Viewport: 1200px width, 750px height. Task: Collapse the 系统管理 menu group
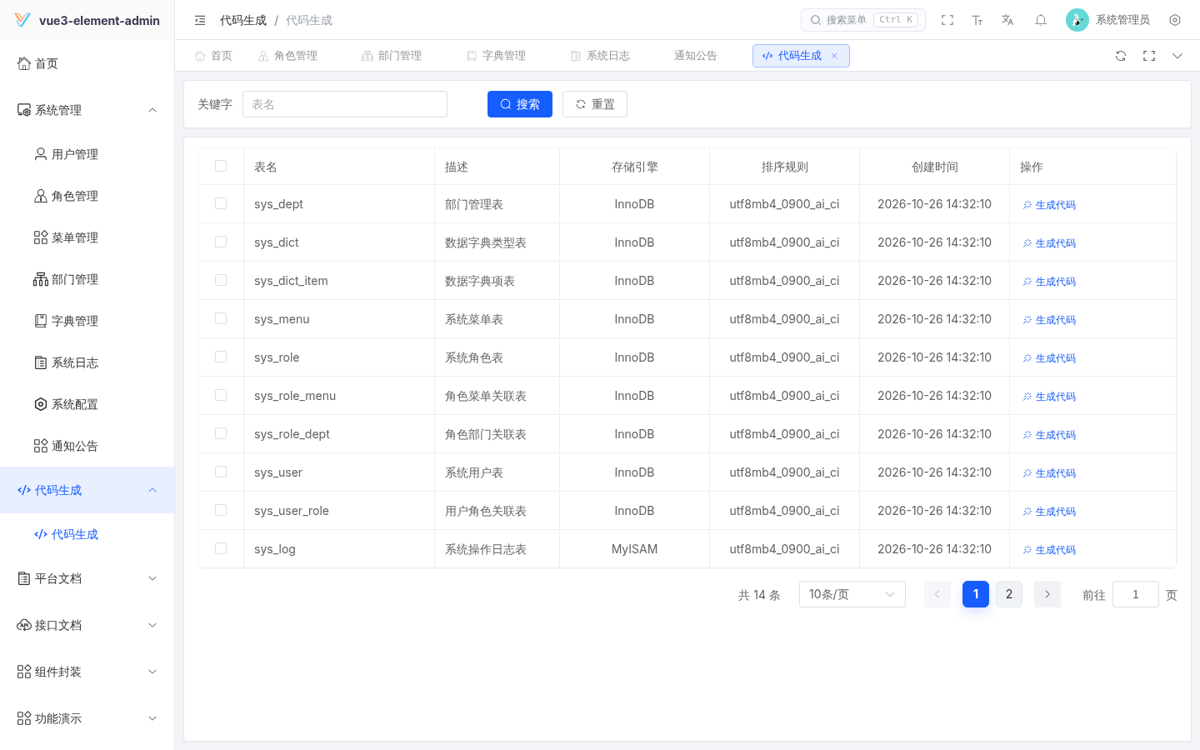87,110
